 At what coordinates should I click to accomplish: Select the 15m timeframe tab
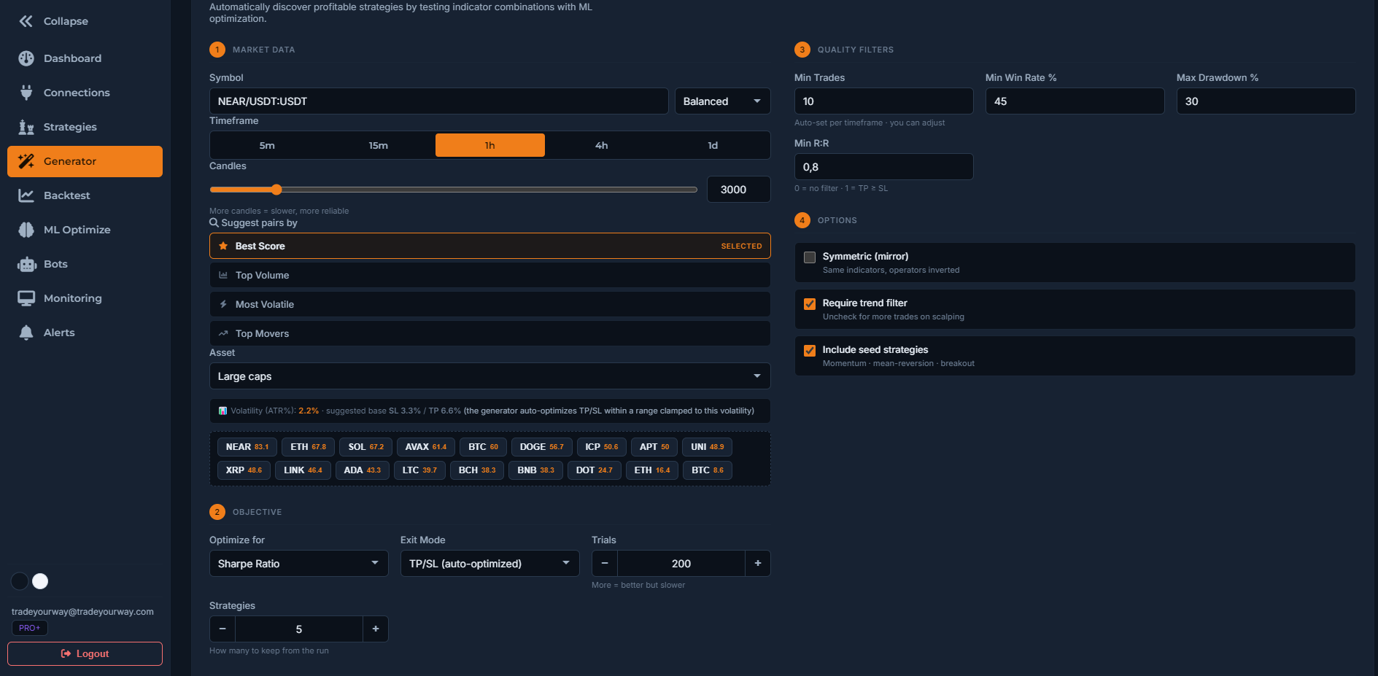point(378,145)
